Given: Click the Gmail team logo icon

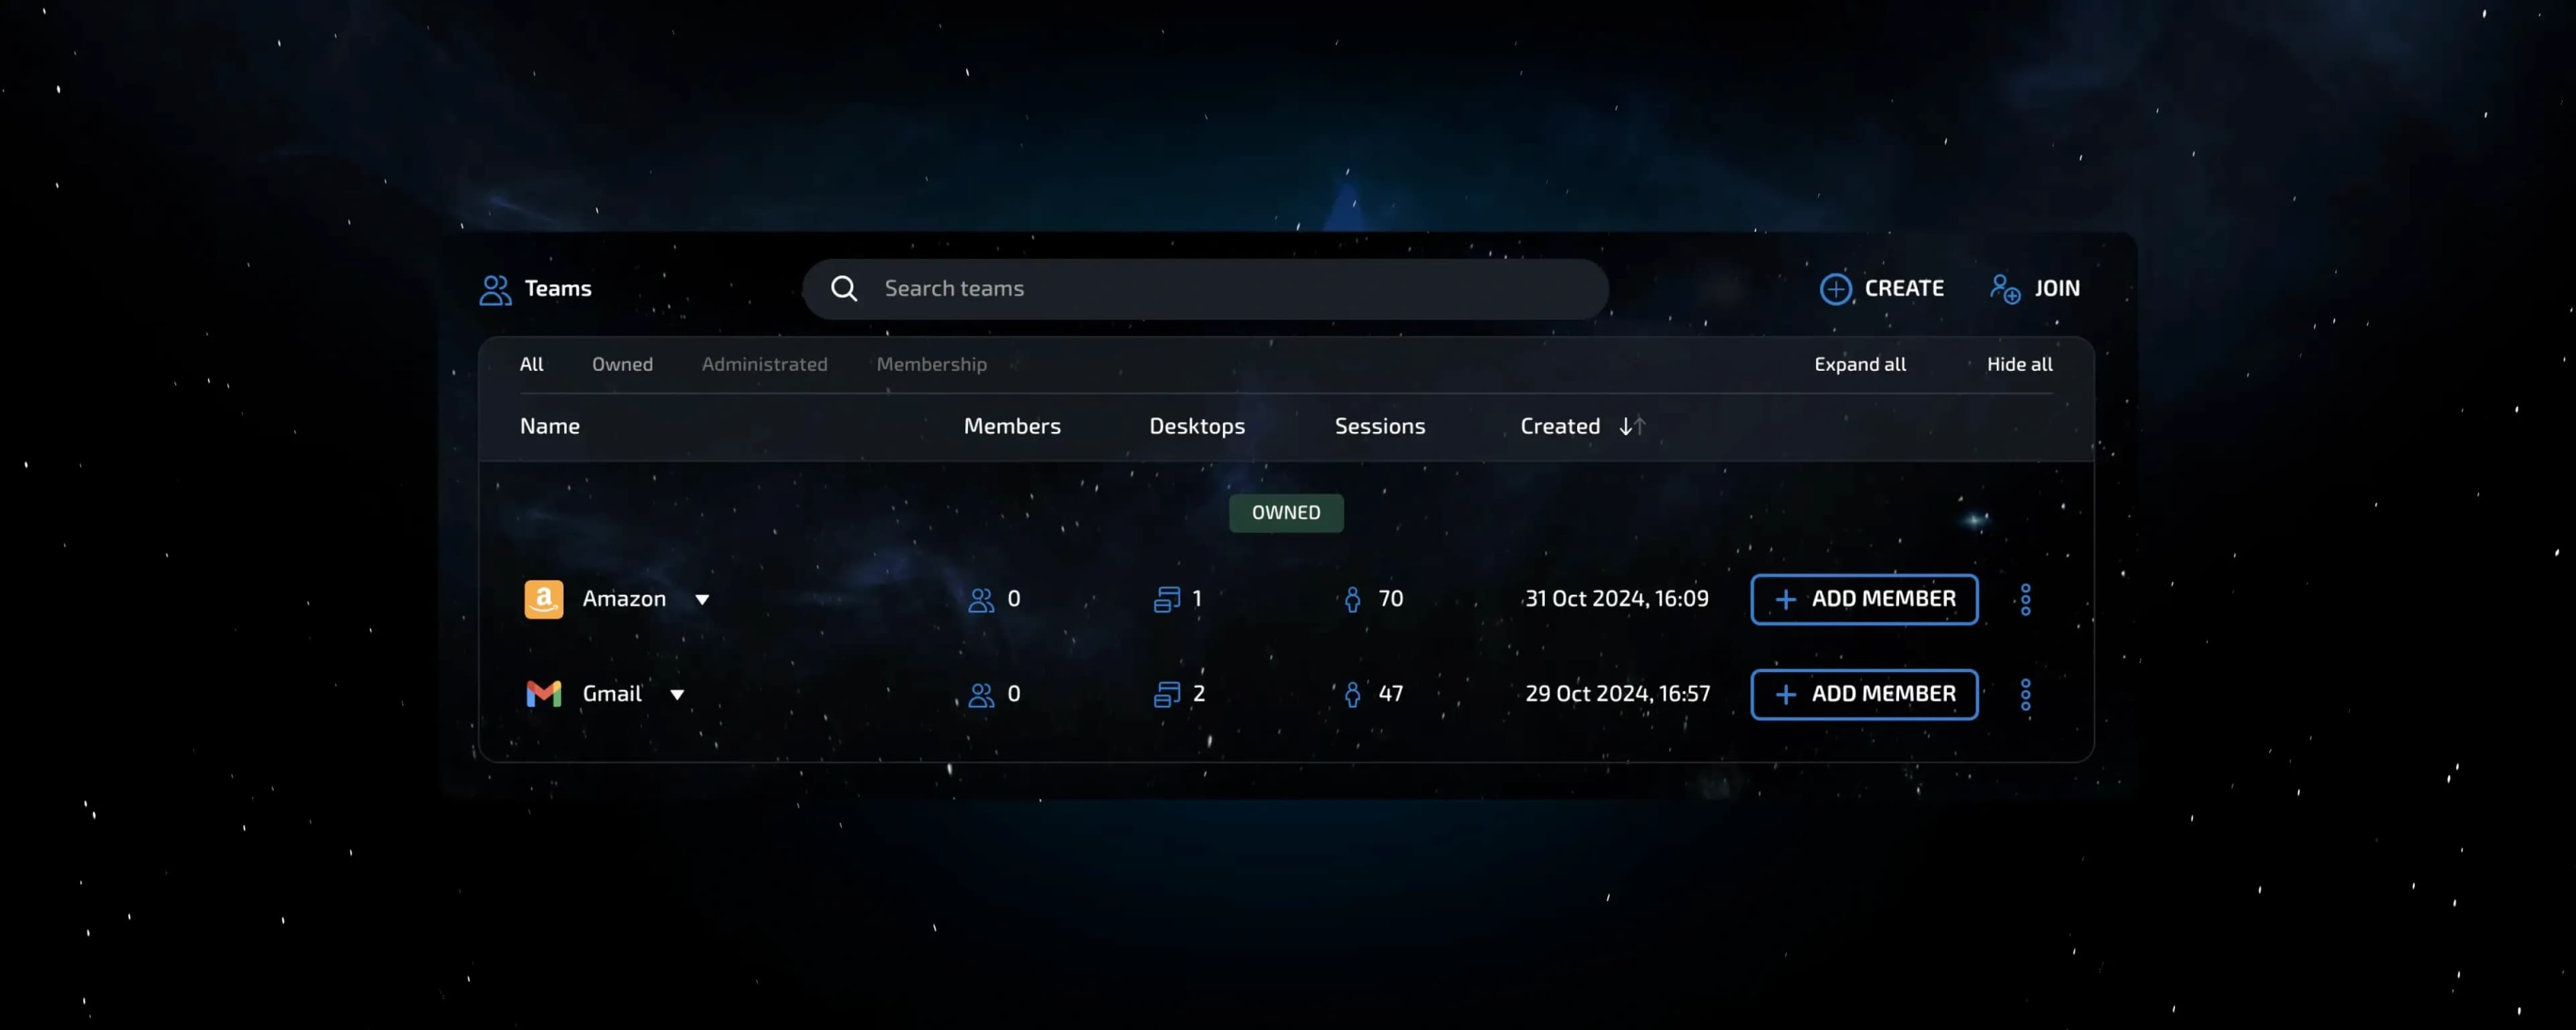Looking at the screenshot, I should [543, 694].
